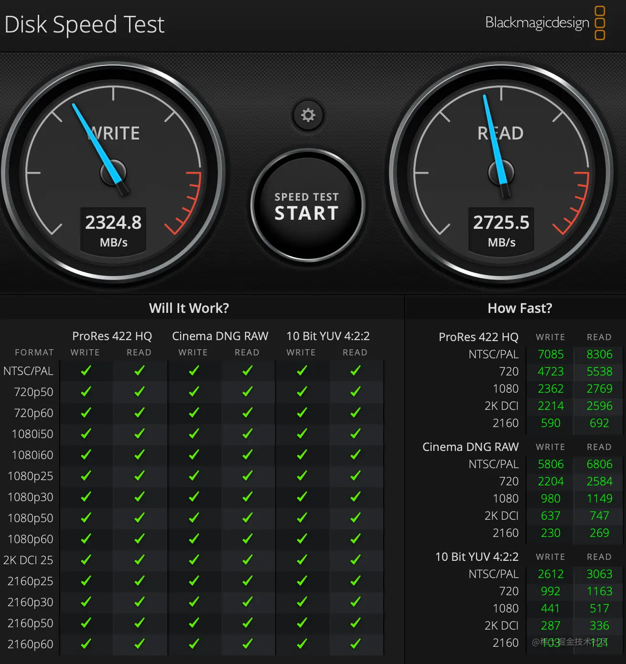Image resolution: width=626 pixels, height=664 pixels.
Task: Click ProRes 1080 read value 2769
Action: tap(600, 389)
